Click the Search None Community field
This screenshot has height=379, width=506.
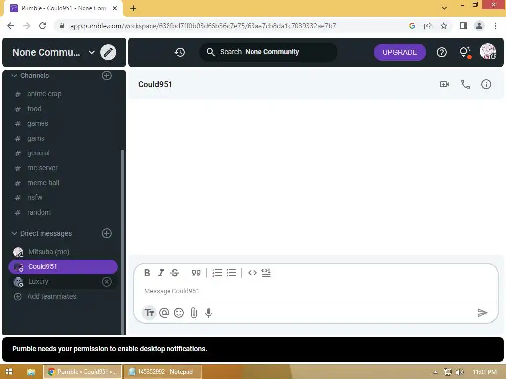coord(268,52)
